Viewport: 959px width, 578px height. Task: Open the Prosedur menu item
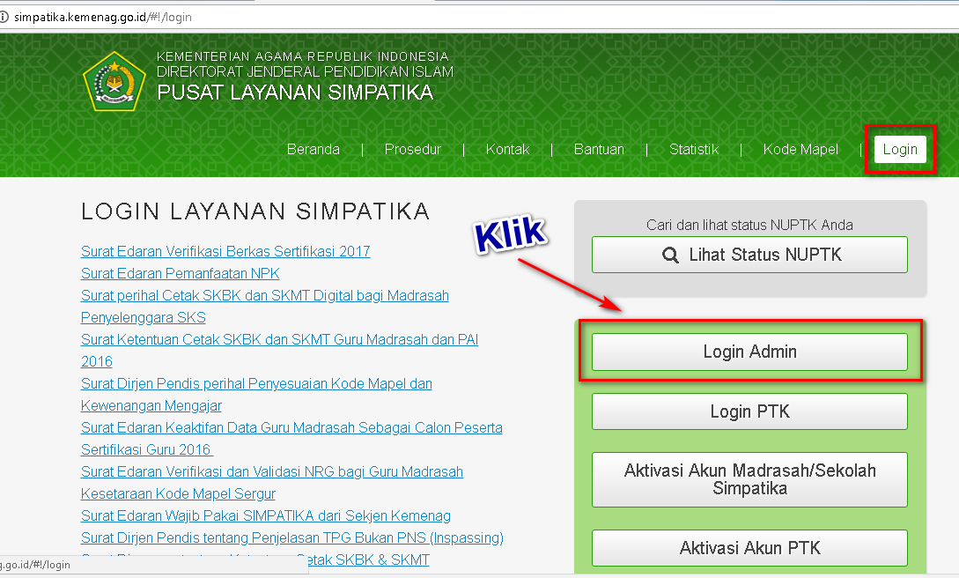413,149
